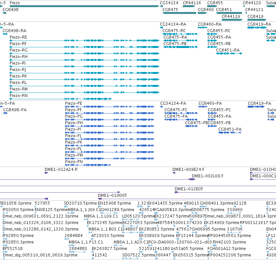This screenshot has height=260, width=276.
Task: Click the CG8455-RB transcript label
Action: pyautogui.click(x=219, y=44)
